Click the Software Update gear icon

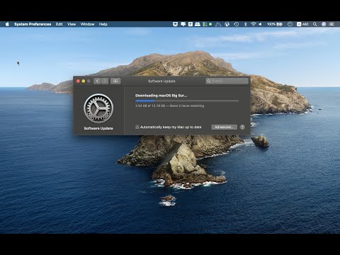[x=98, y=108]
